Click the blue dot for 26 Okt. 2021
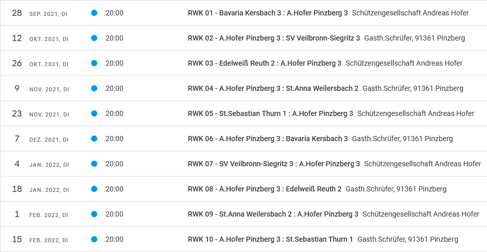Viewport: 487px width, 252px height. point(94,63)
